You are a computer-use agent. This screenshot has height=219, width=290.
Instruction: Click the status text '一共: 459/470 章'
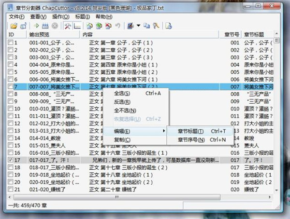(x=28, y=205)
